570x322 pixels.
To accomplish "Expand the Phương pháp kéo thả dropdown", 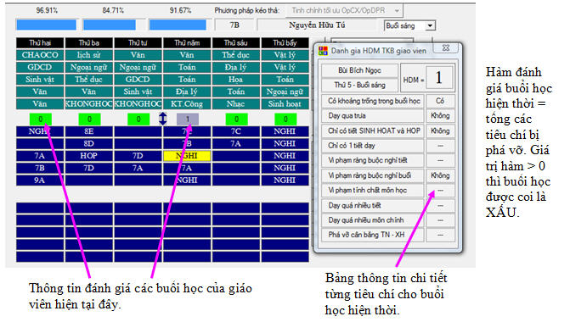I will point(397,10).
